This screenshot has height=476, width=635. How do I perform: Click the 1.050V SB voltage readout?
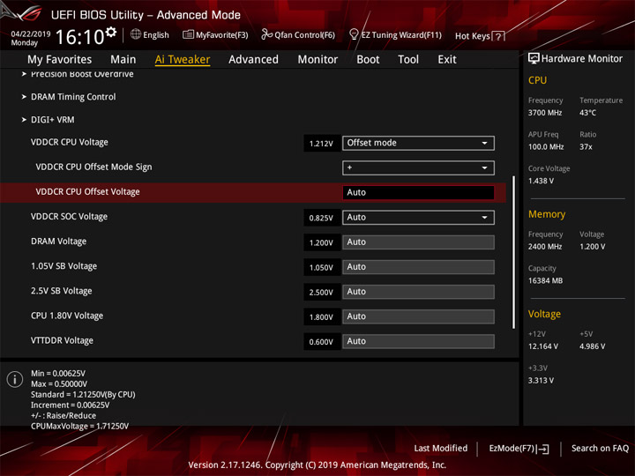pyautogui.click(x=321, y=268)
